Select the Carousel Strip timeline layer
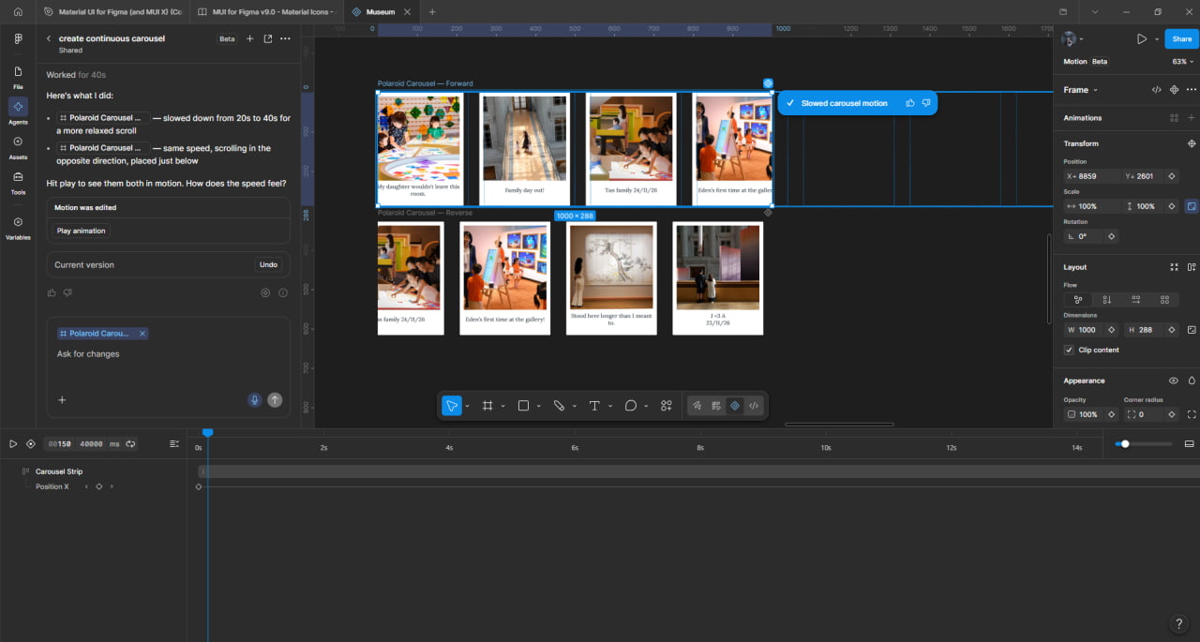Viewport: 1200px width, 642px height. (58, 471)
